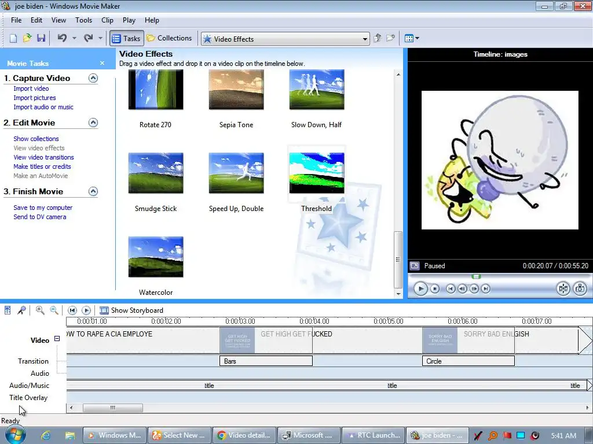Viewport: 593px width, 444px height.
Task: Toggle full screen preview icon
Action: (x=415, y=266)
